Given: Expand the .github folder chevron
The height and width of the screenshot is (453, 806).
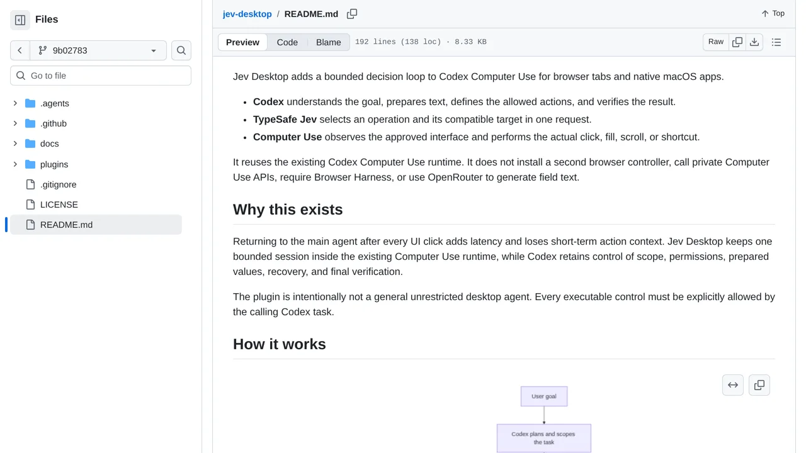Looking at the screenshot, I should 15,123.
